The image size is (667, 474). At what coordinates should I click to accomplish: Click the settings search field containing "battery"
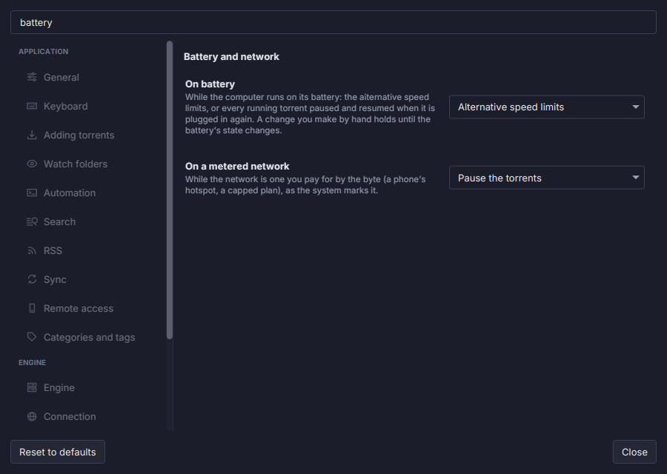coord(333,22)
